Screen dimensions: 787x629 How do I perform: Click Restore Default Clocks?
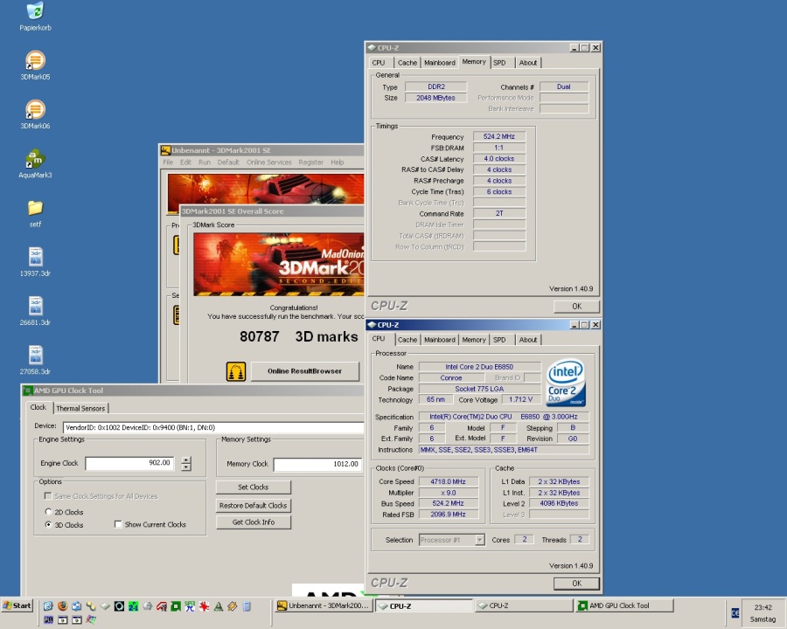(x=254, y=505)
